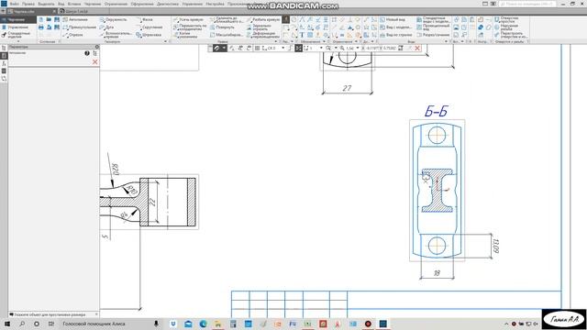587x330 pixels.
Task: Expand the Геометрия panel section
Action: pyautogui.click(x=165, y=41)
